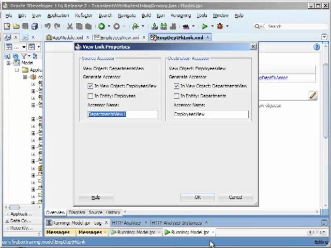Click the Cancel build icon

tap(173, 26)
